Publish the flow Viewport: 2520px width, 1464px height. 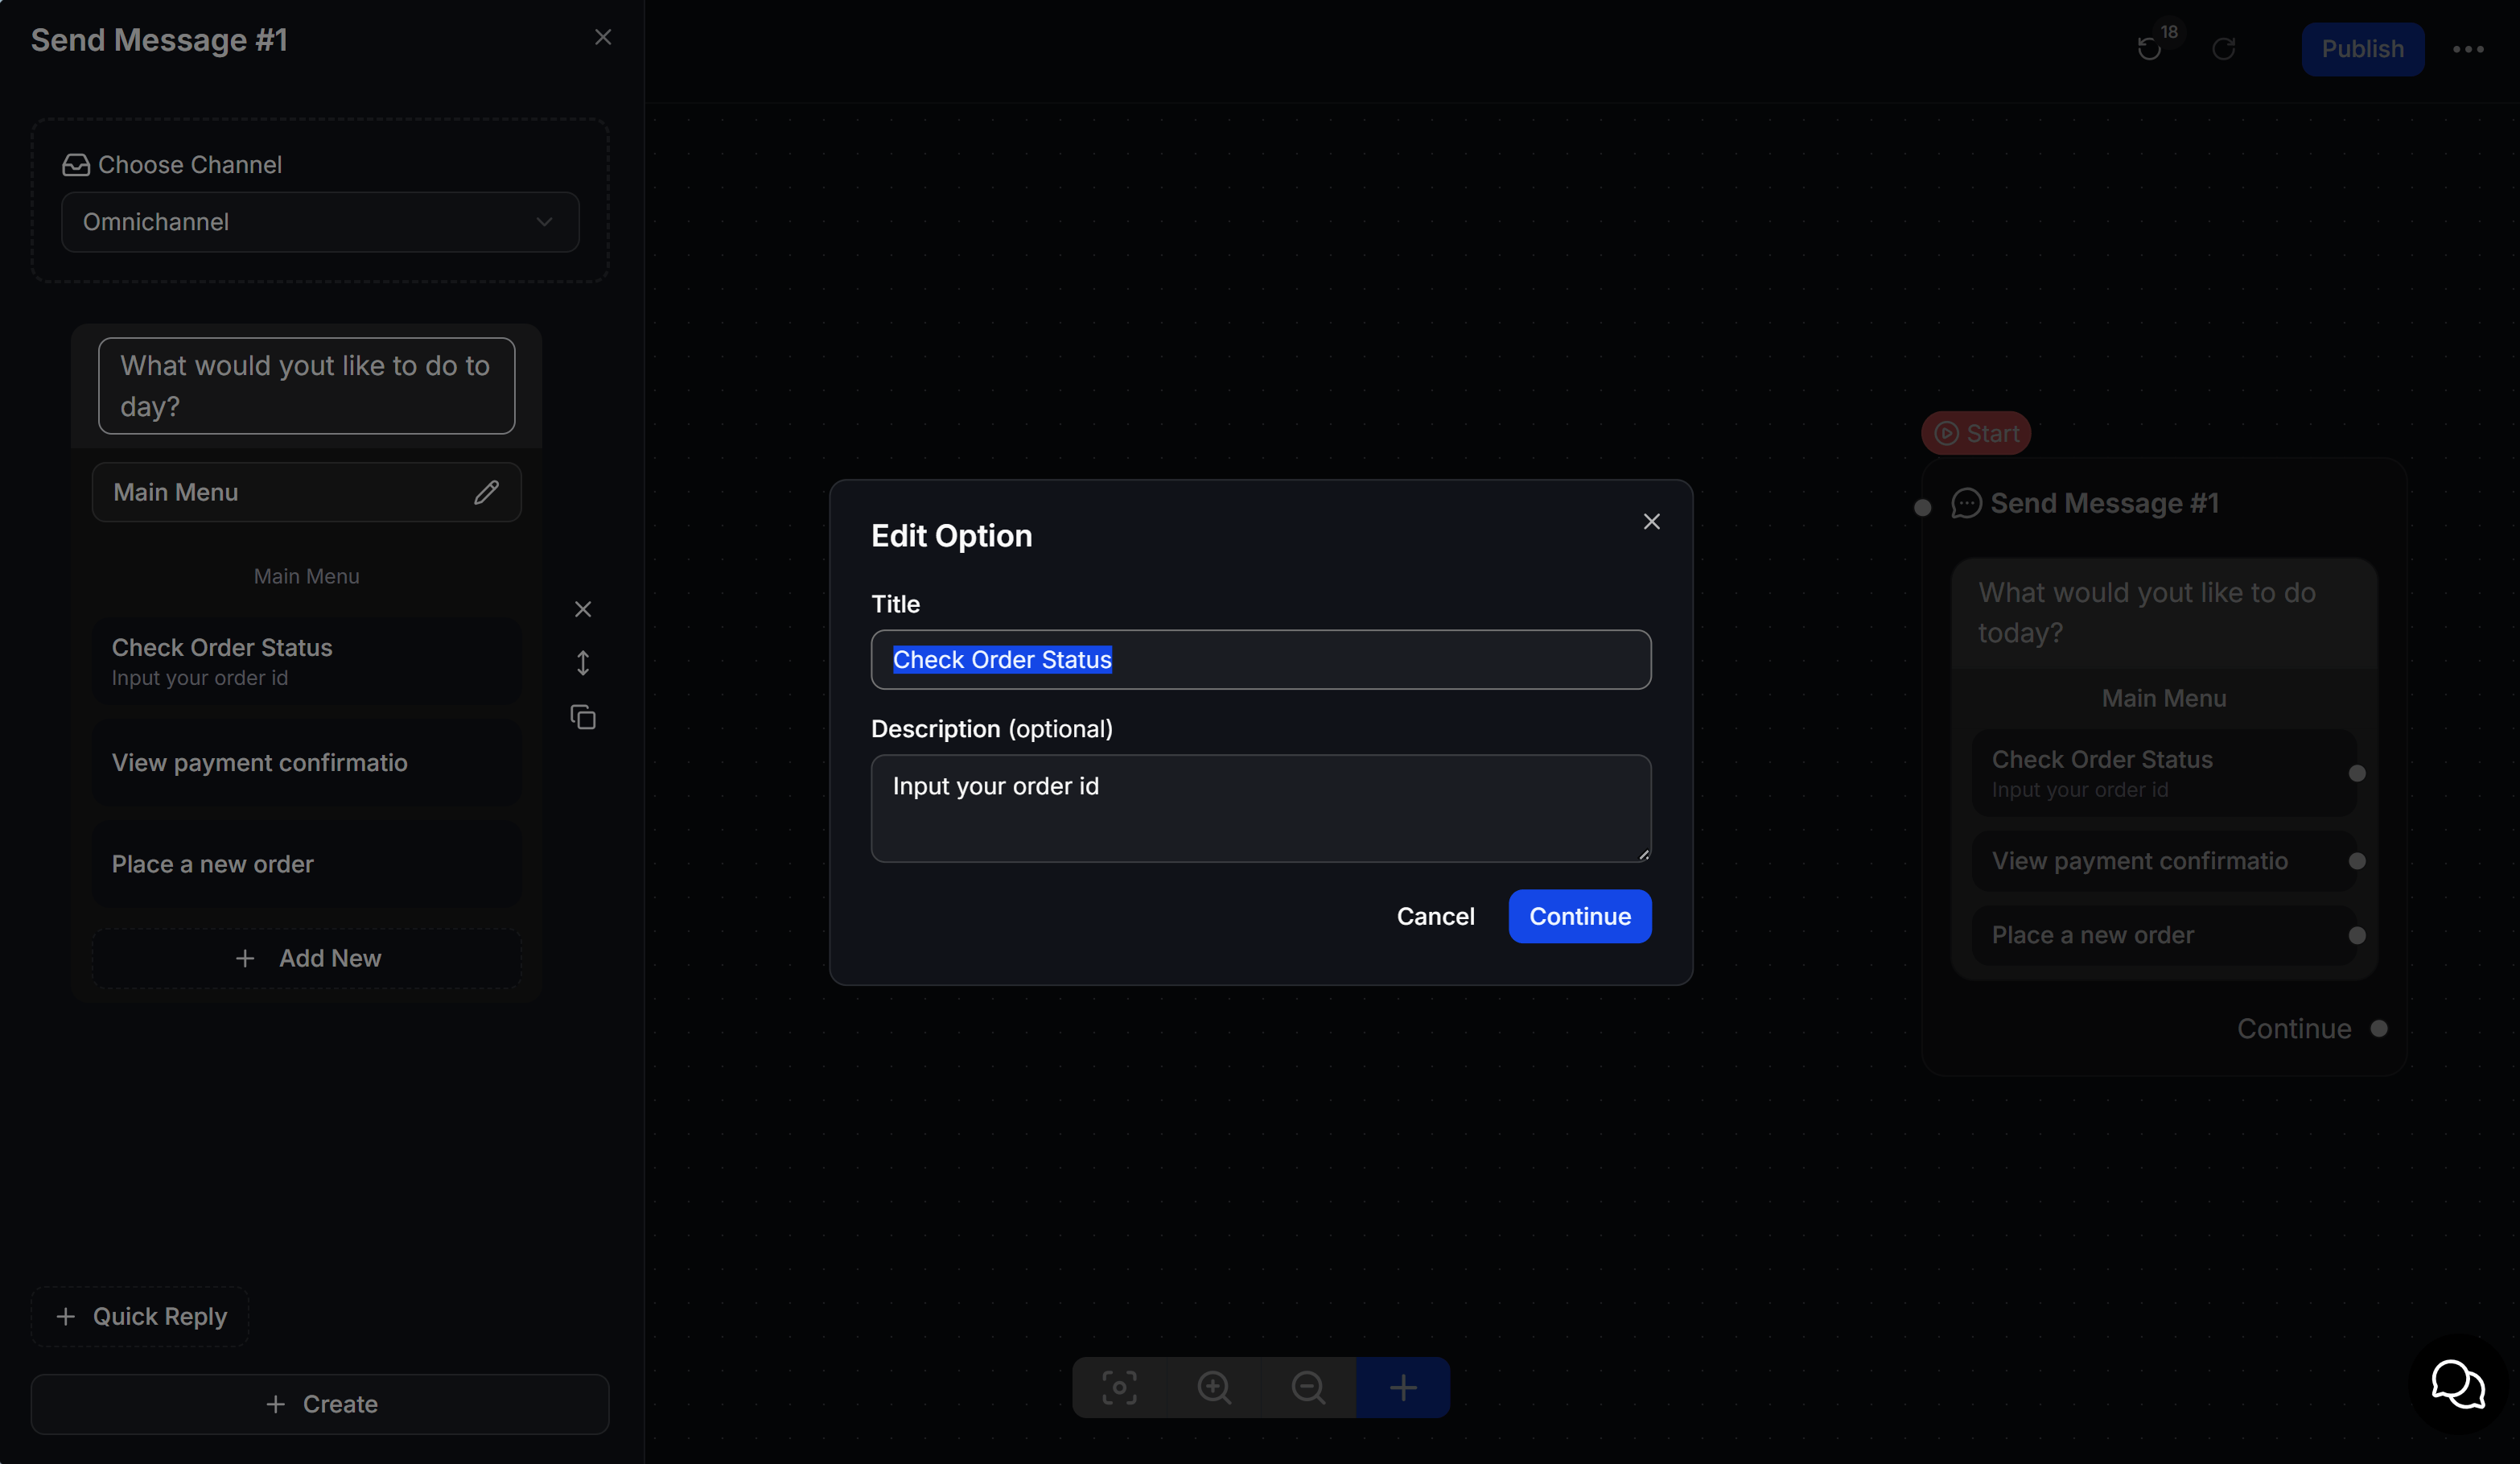pyautogui.click(x=2363, y=49)
